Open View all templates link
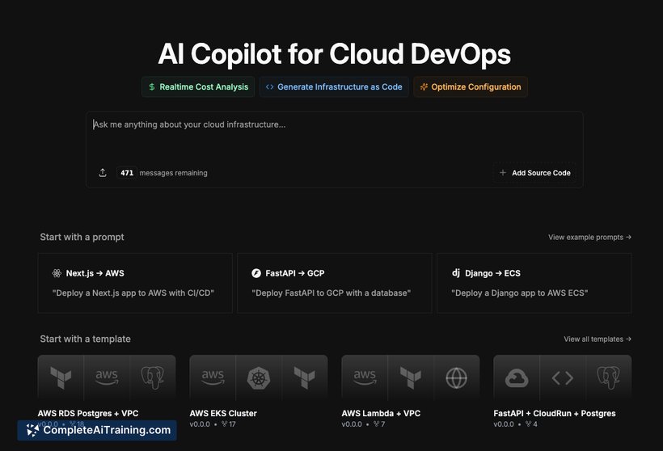This screenshot has height=451, width=663. coord(597,339)
